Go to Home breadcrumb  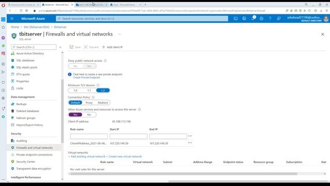(x=15, y=27)
